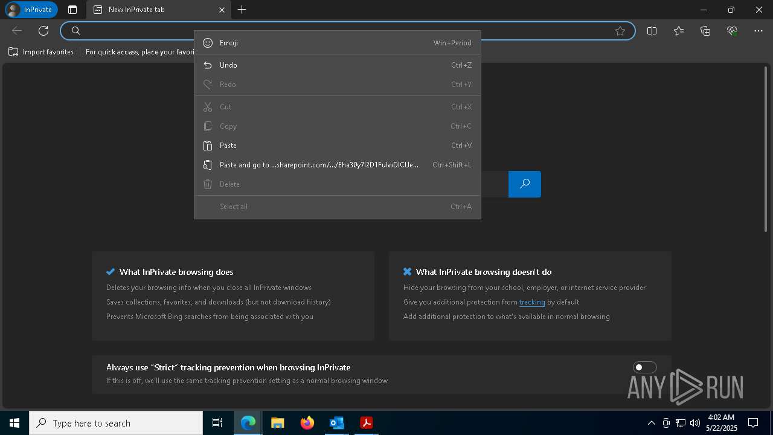Image resolution: width=773 pixels, height=435 pixels.
Task: Open Browser essentials heart icon
Action: [732, 31]
